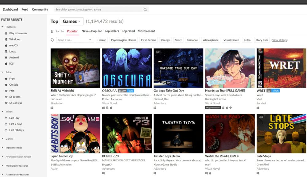The height and width of the screenshot is (177, 307).
Task: Sort results by Top rated
Action: click(x=128, y=31)
